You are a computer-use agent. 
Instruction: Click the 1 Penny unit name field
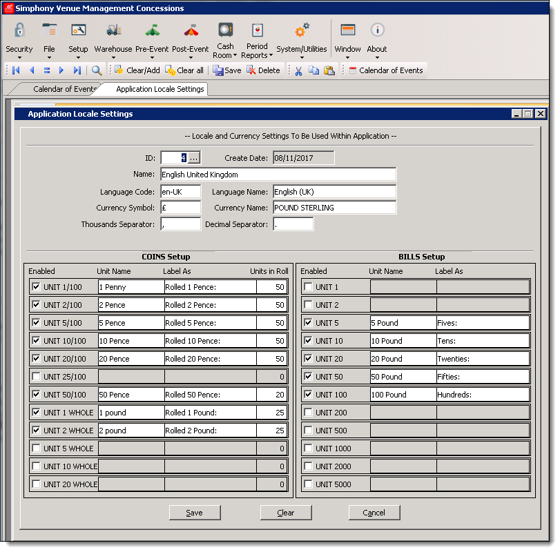(x=131, y=287)
